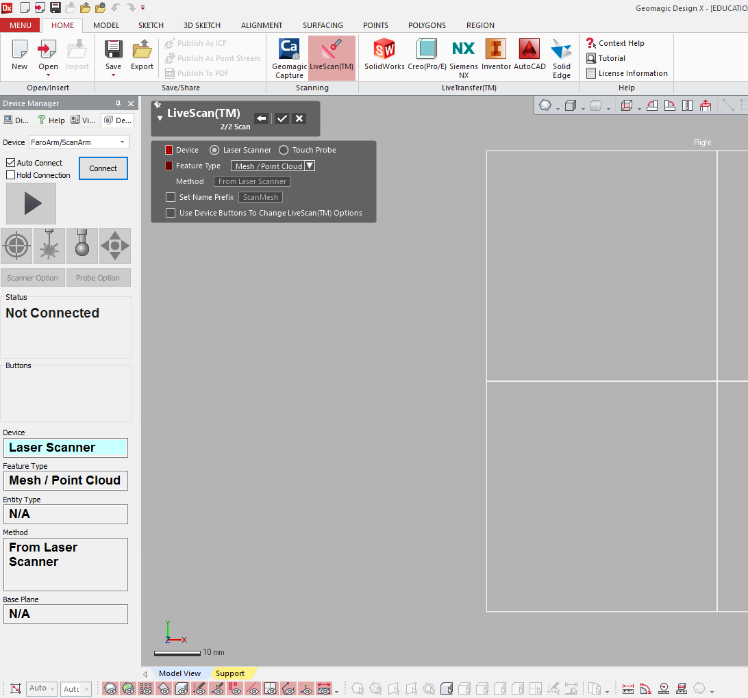Click measure radius icon in bottom toolbar
The width and height of the screenshot is (748, 698).
tap(664, 688)
